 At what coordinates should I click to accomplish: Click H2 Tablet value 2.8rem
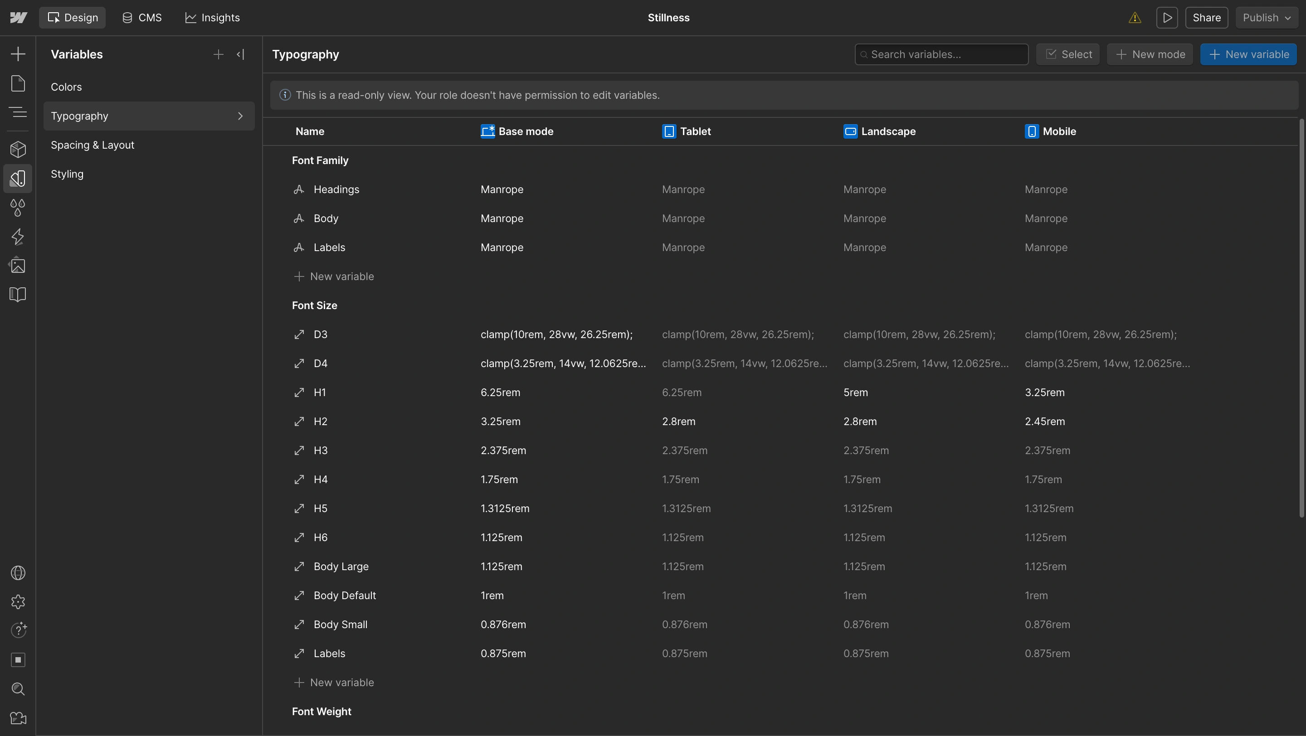pos(678,421)
